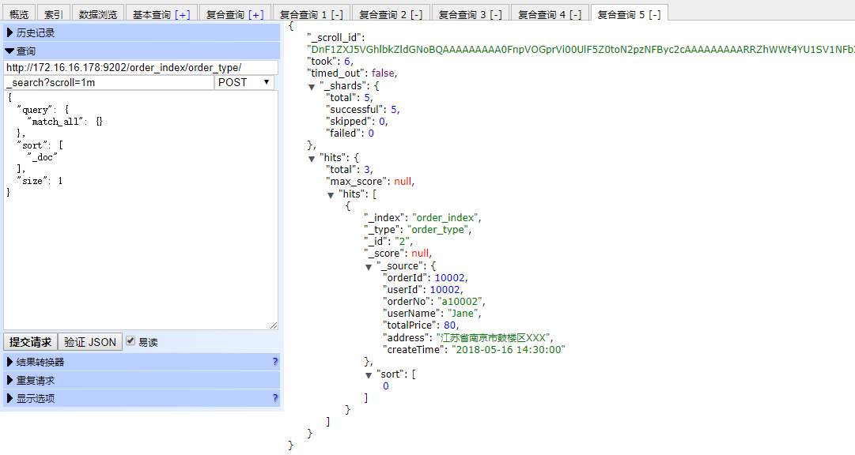Click the 提交请求 button
Image resolution: width=855 pixels, height=455 pixels.
point(30,342)
